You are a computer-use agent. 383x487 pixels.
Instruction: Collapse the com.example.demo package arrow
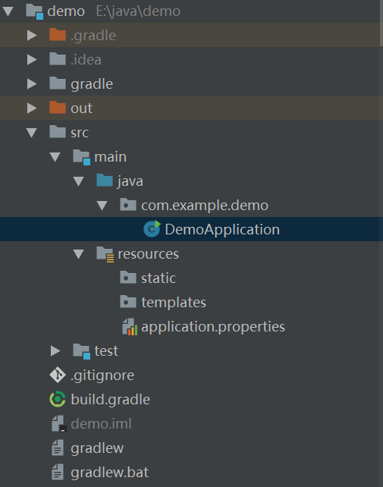click(x=102, y=206)
